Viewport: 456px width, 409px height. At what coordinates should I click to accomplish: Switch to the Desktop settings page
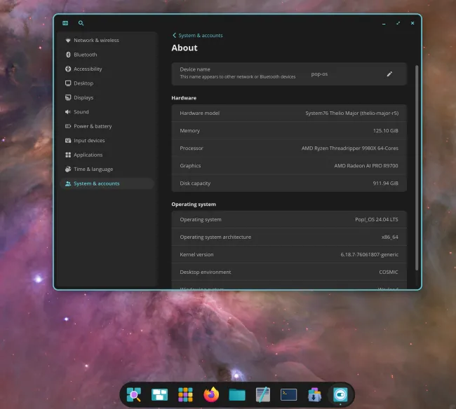pyautogui.click(x=107, y=83)
